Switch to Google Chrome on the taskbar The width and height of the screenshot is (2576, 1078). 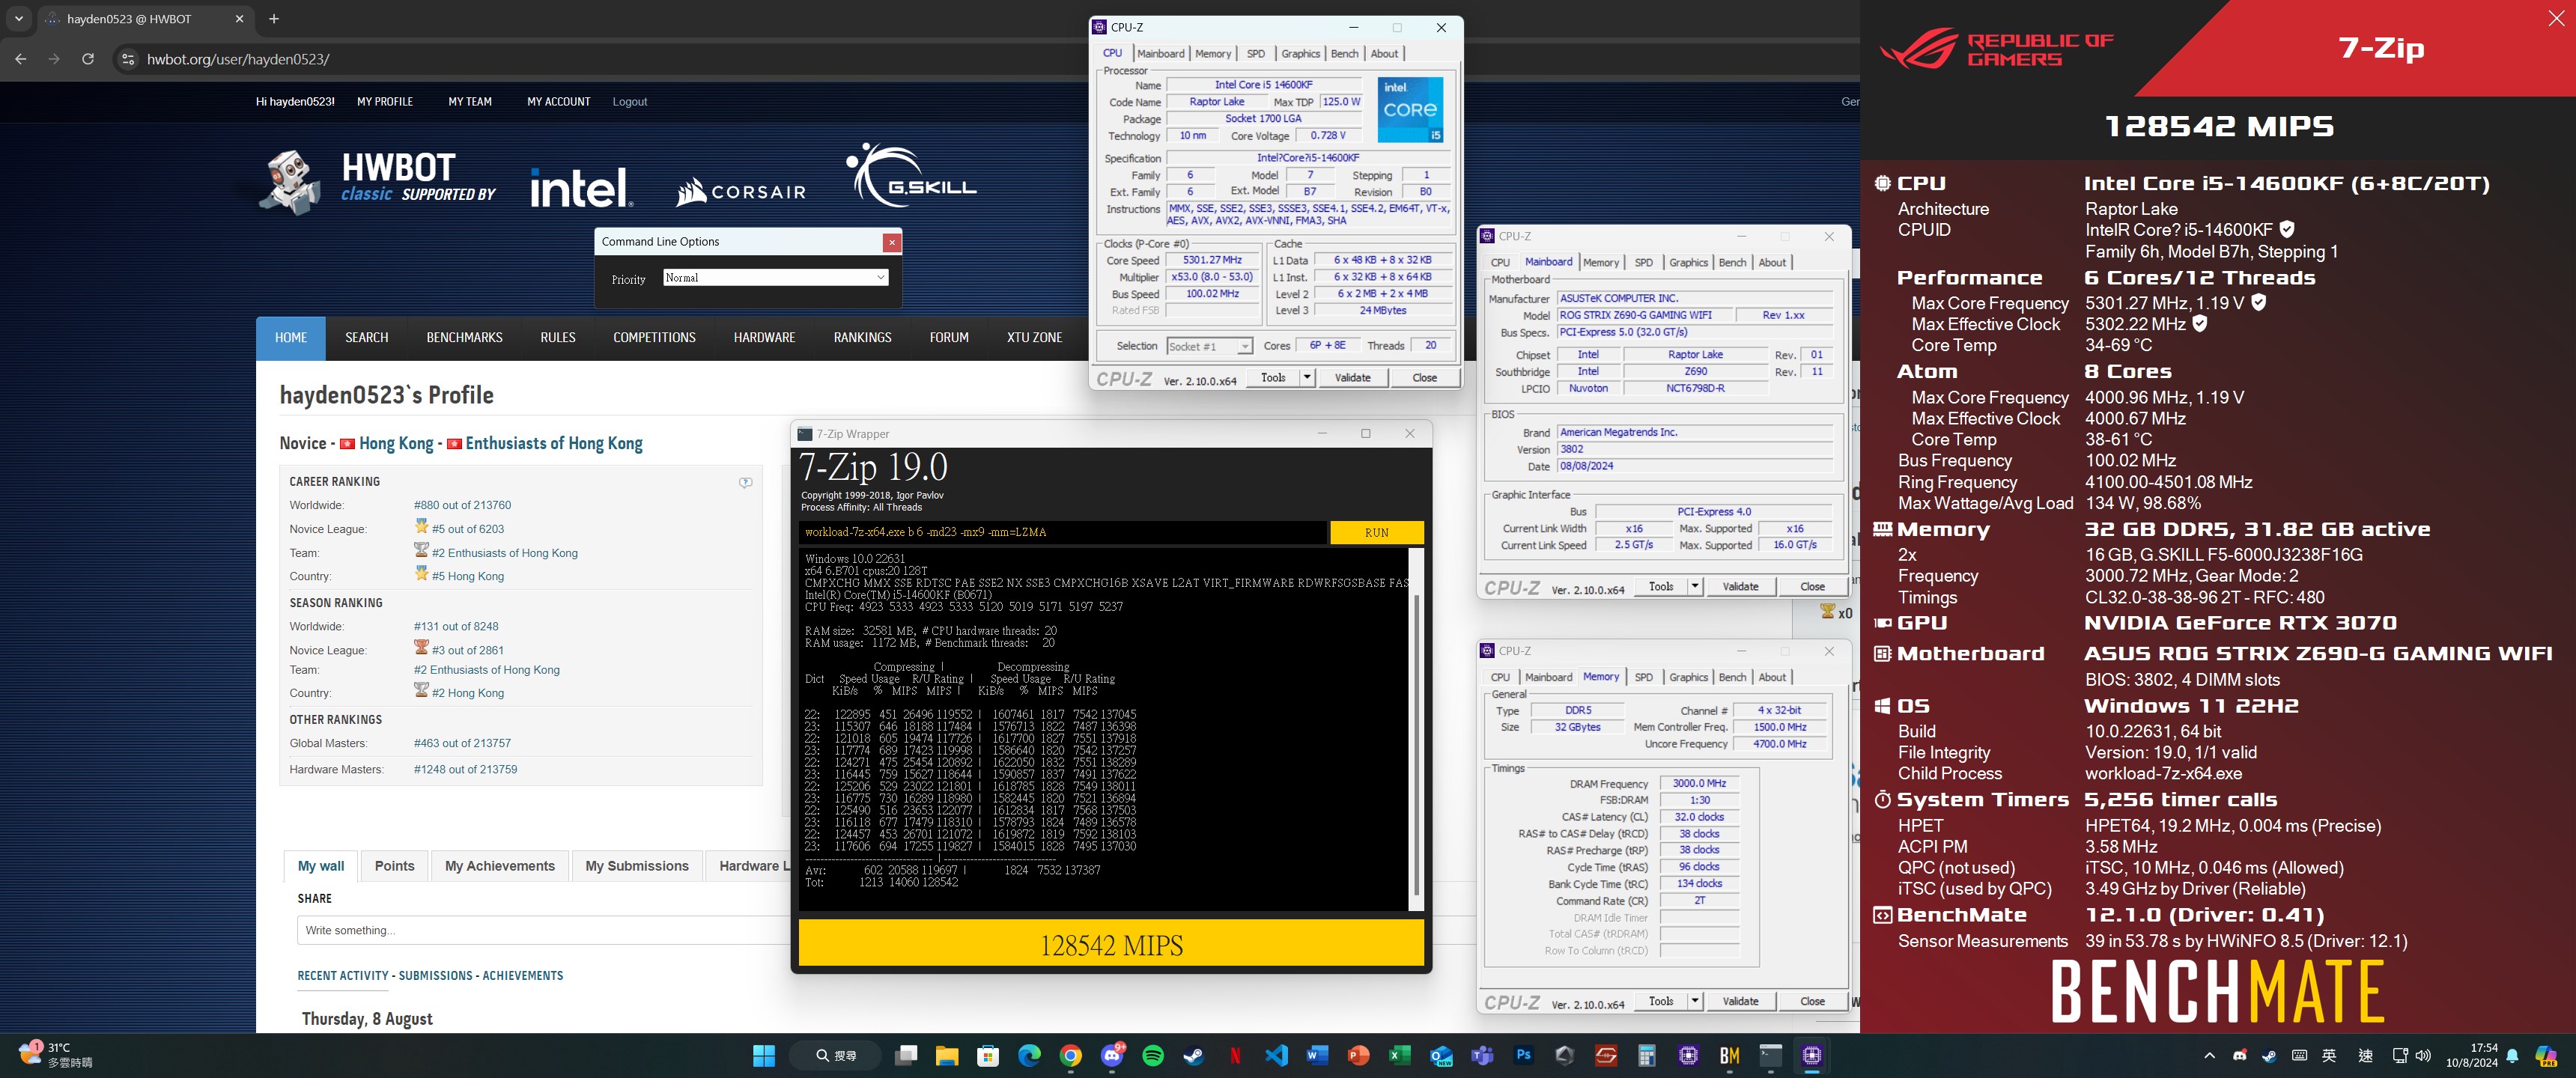1070,1055
